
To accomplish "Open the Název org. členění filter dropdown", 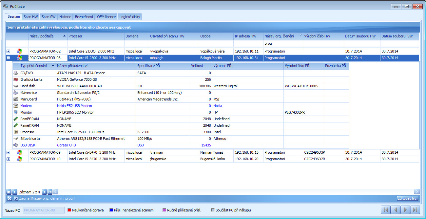I will point(300,35).
